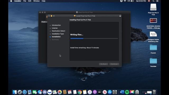Click the Continue button
The image size is (169, 95).
(x=114, y=64)
